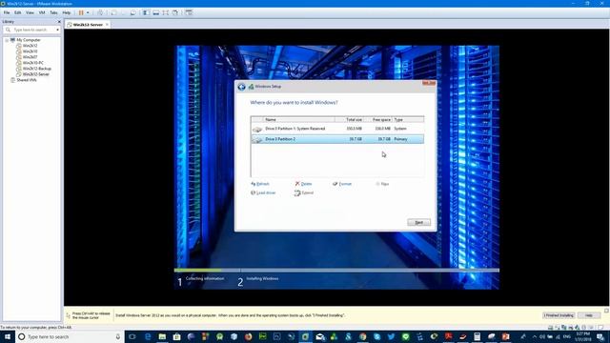Click Help in the install info bar
The height and width of the screenshot is (343, 610).
point(589,315)
